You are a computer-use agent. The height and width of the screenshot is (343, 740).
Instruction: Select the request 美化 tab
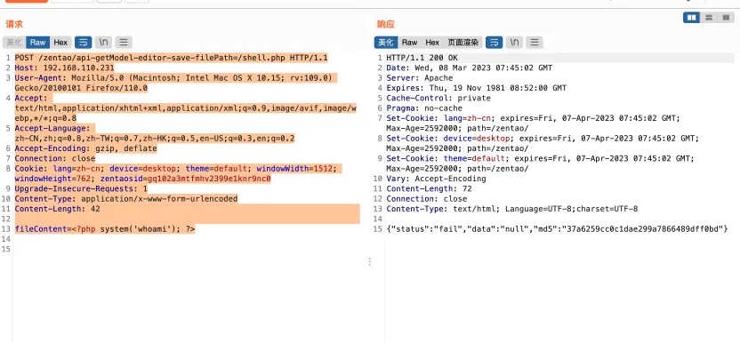(x=14, y=43)
